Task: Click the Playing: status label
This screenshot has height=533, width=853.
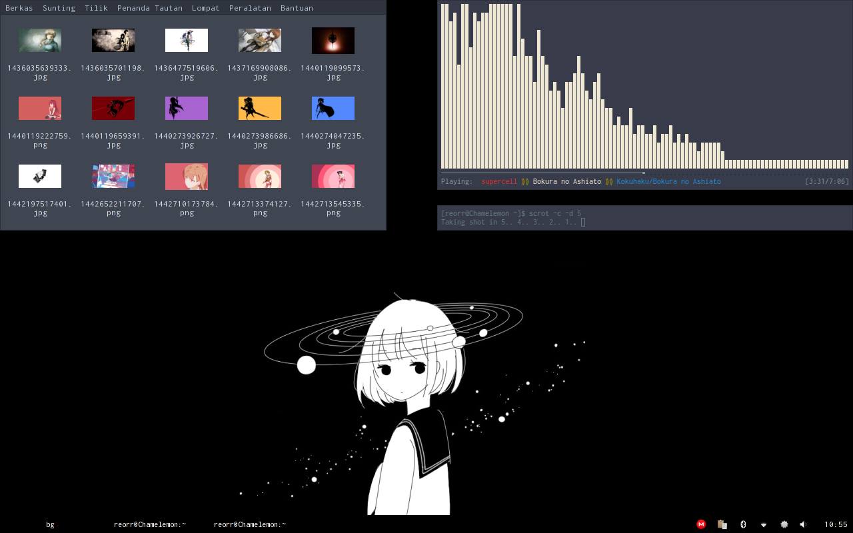Action: (457, 181)
